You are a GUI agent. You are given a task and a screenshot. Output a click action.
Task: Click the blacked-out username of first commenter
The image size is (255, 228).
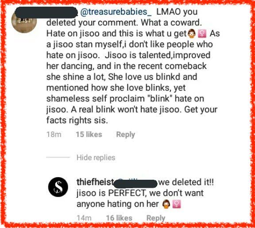click(x=46, y=12)
